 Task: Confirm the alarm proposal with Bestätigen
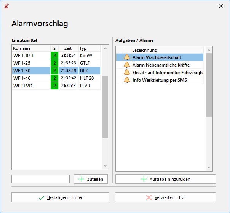pos(60,197)
